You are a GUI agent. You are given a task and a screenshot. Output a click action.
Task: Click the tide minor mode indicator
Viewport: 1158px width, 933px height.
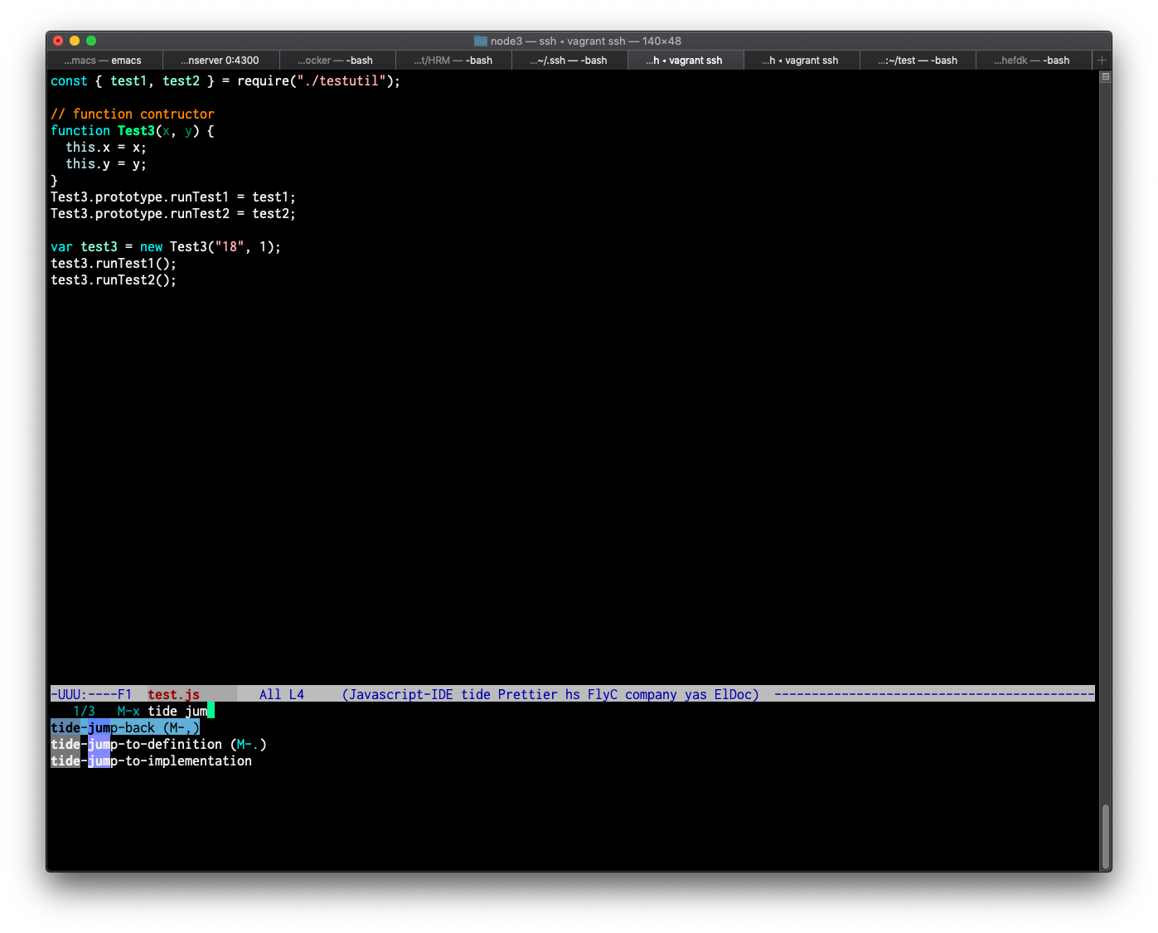477,694
